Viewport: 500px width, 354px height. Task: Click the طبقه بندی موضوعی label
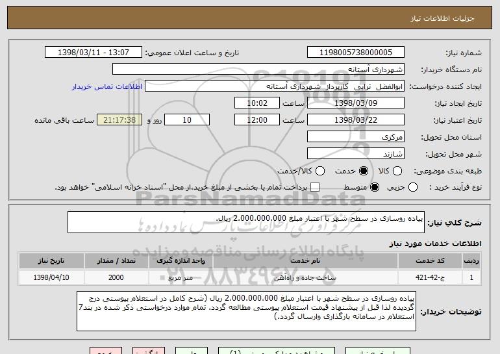(448, 171)
